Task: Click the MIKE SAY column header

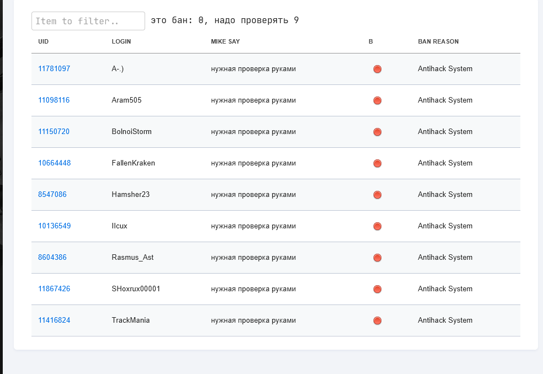Action: pos(225,41)
